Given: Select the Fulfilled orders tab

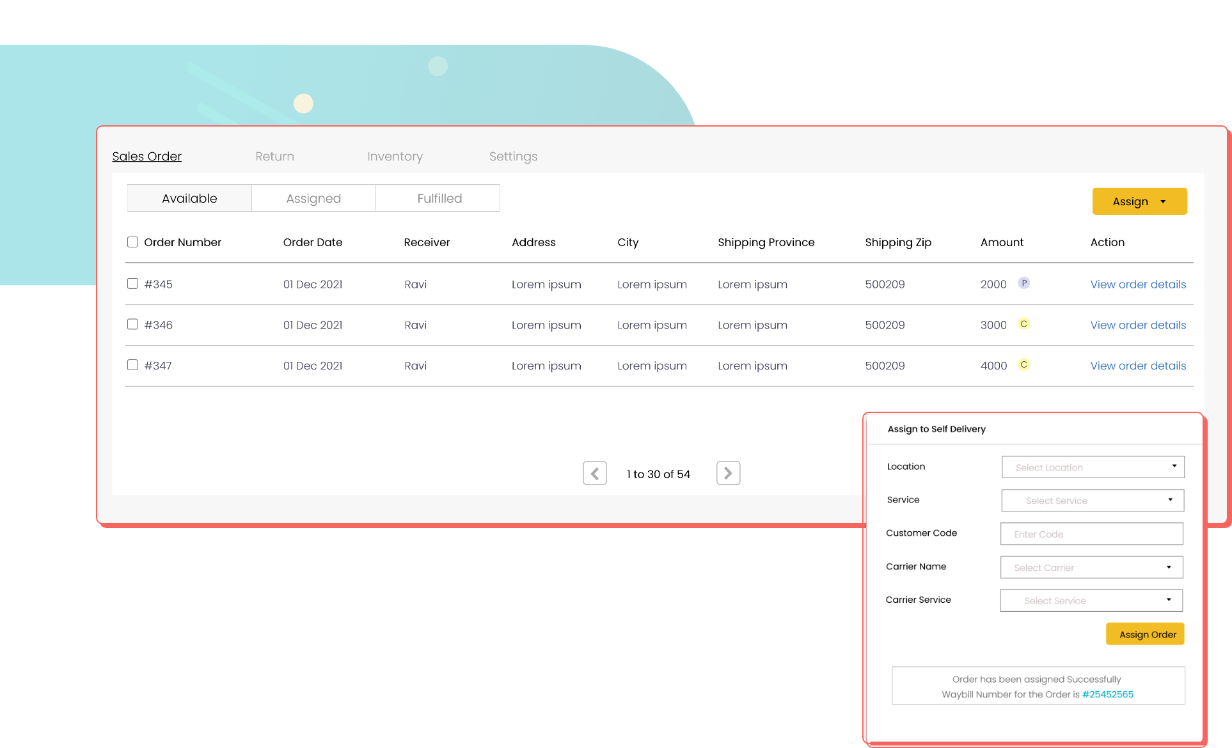Looking at the screenshot, I should point(439,198).
